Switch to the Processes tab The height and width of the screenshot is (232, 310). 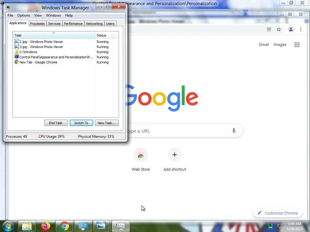pos(37,24)
